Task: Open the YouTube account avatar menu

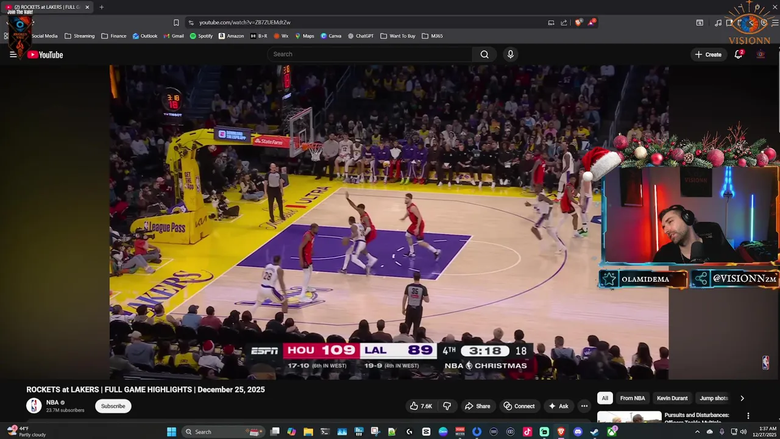Action: (760, 54)
